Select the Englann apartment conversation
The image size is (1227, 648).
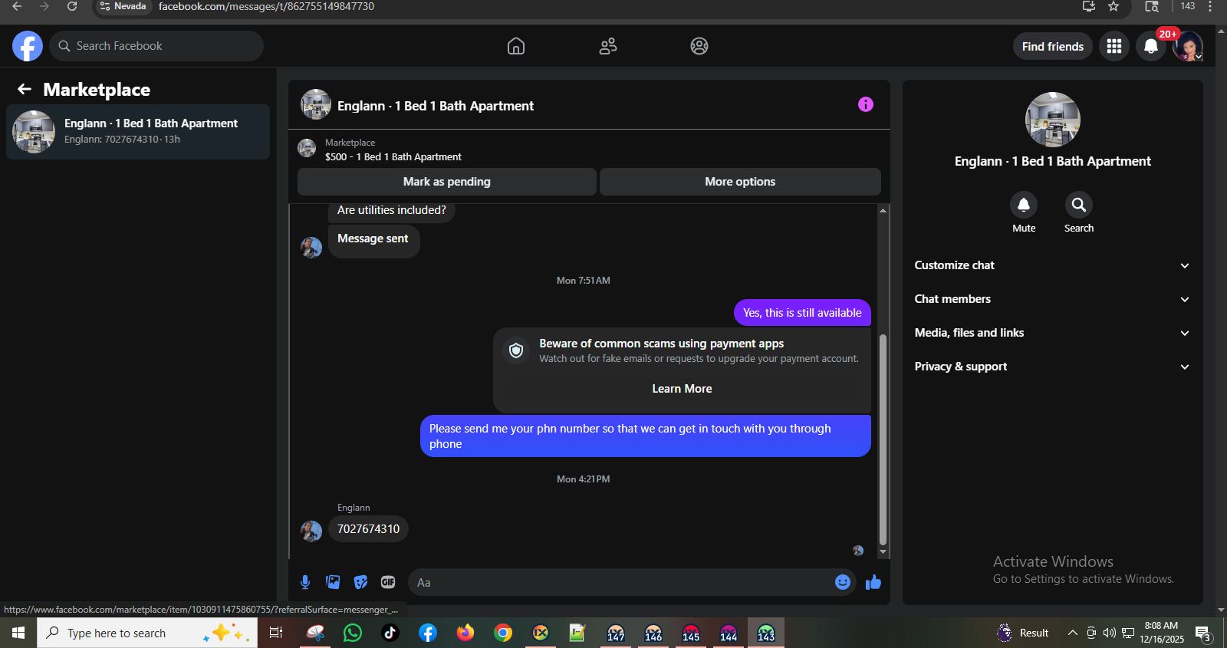[138, 132]
